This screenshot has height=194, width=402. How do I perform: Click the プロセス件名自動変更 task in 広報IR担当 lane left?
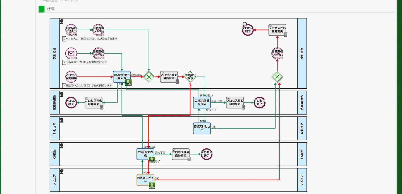click(94, 103)
